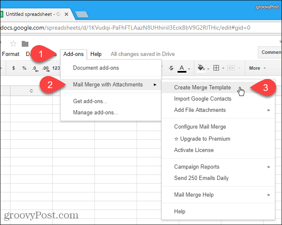Open fill color dropdown arrow

tap(208, 69)
